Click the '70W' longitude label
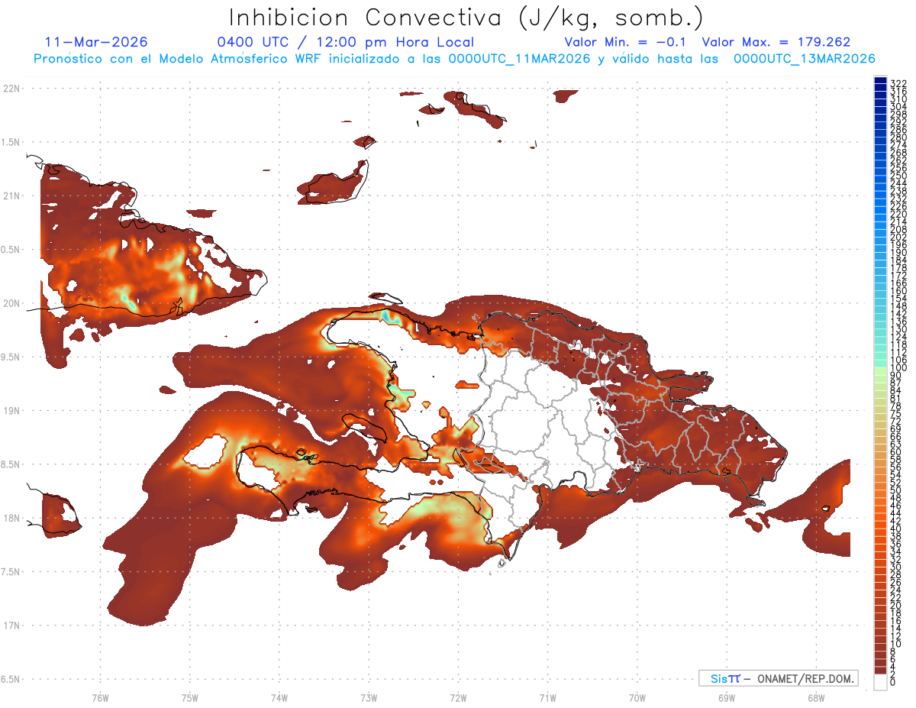Screen dimensions: 916x708 coord(637,697)
